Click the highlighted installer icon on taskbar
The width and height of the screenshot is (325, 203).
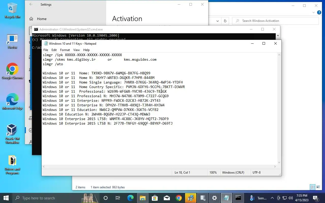click(x=191, y=198)
